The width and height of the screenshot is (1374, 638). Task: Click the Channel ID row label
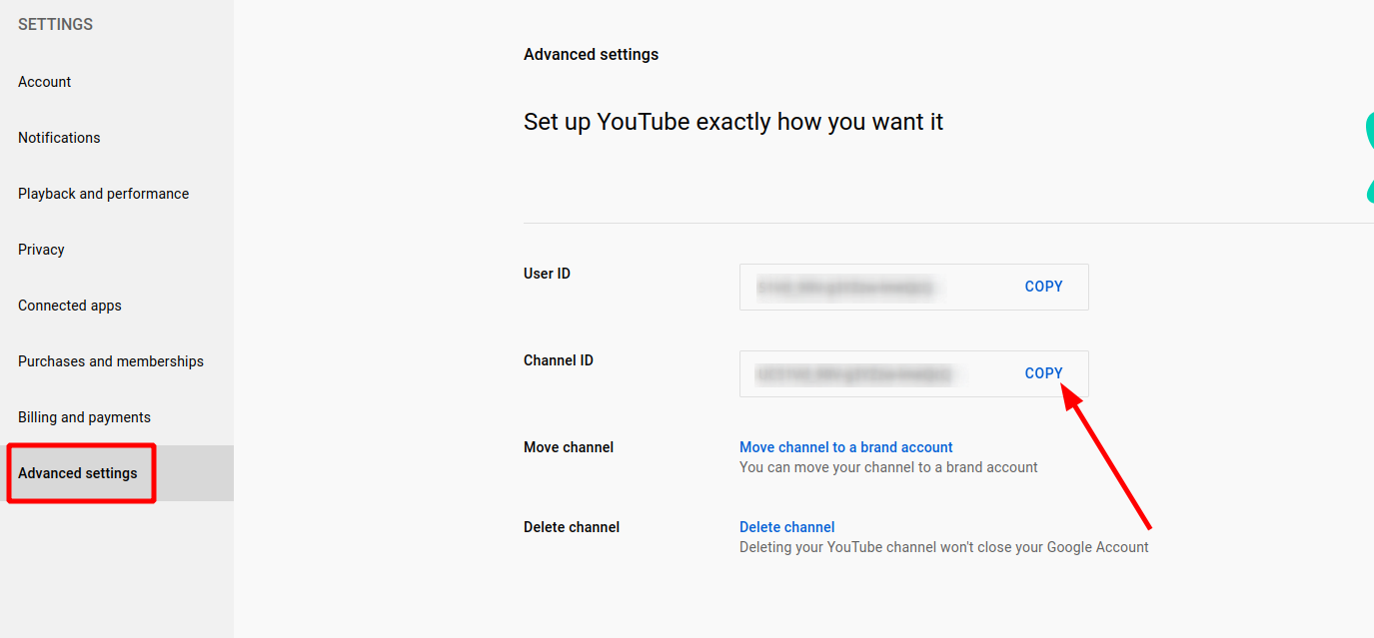pos(559,360)
